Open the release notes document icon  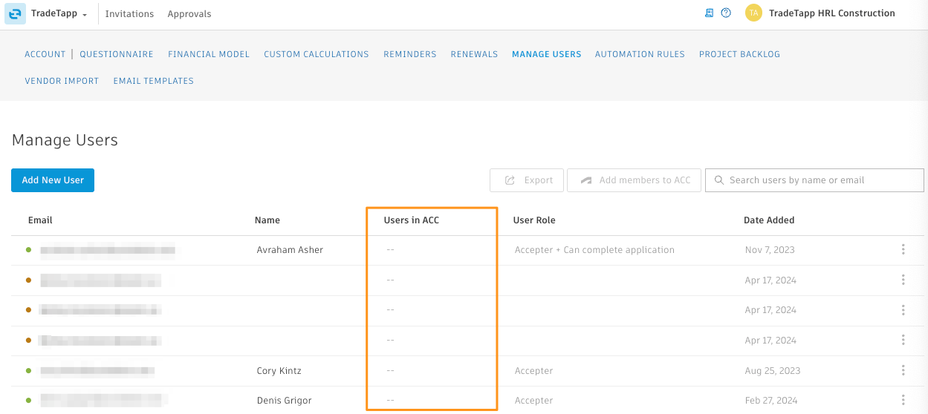pos(709,13)
